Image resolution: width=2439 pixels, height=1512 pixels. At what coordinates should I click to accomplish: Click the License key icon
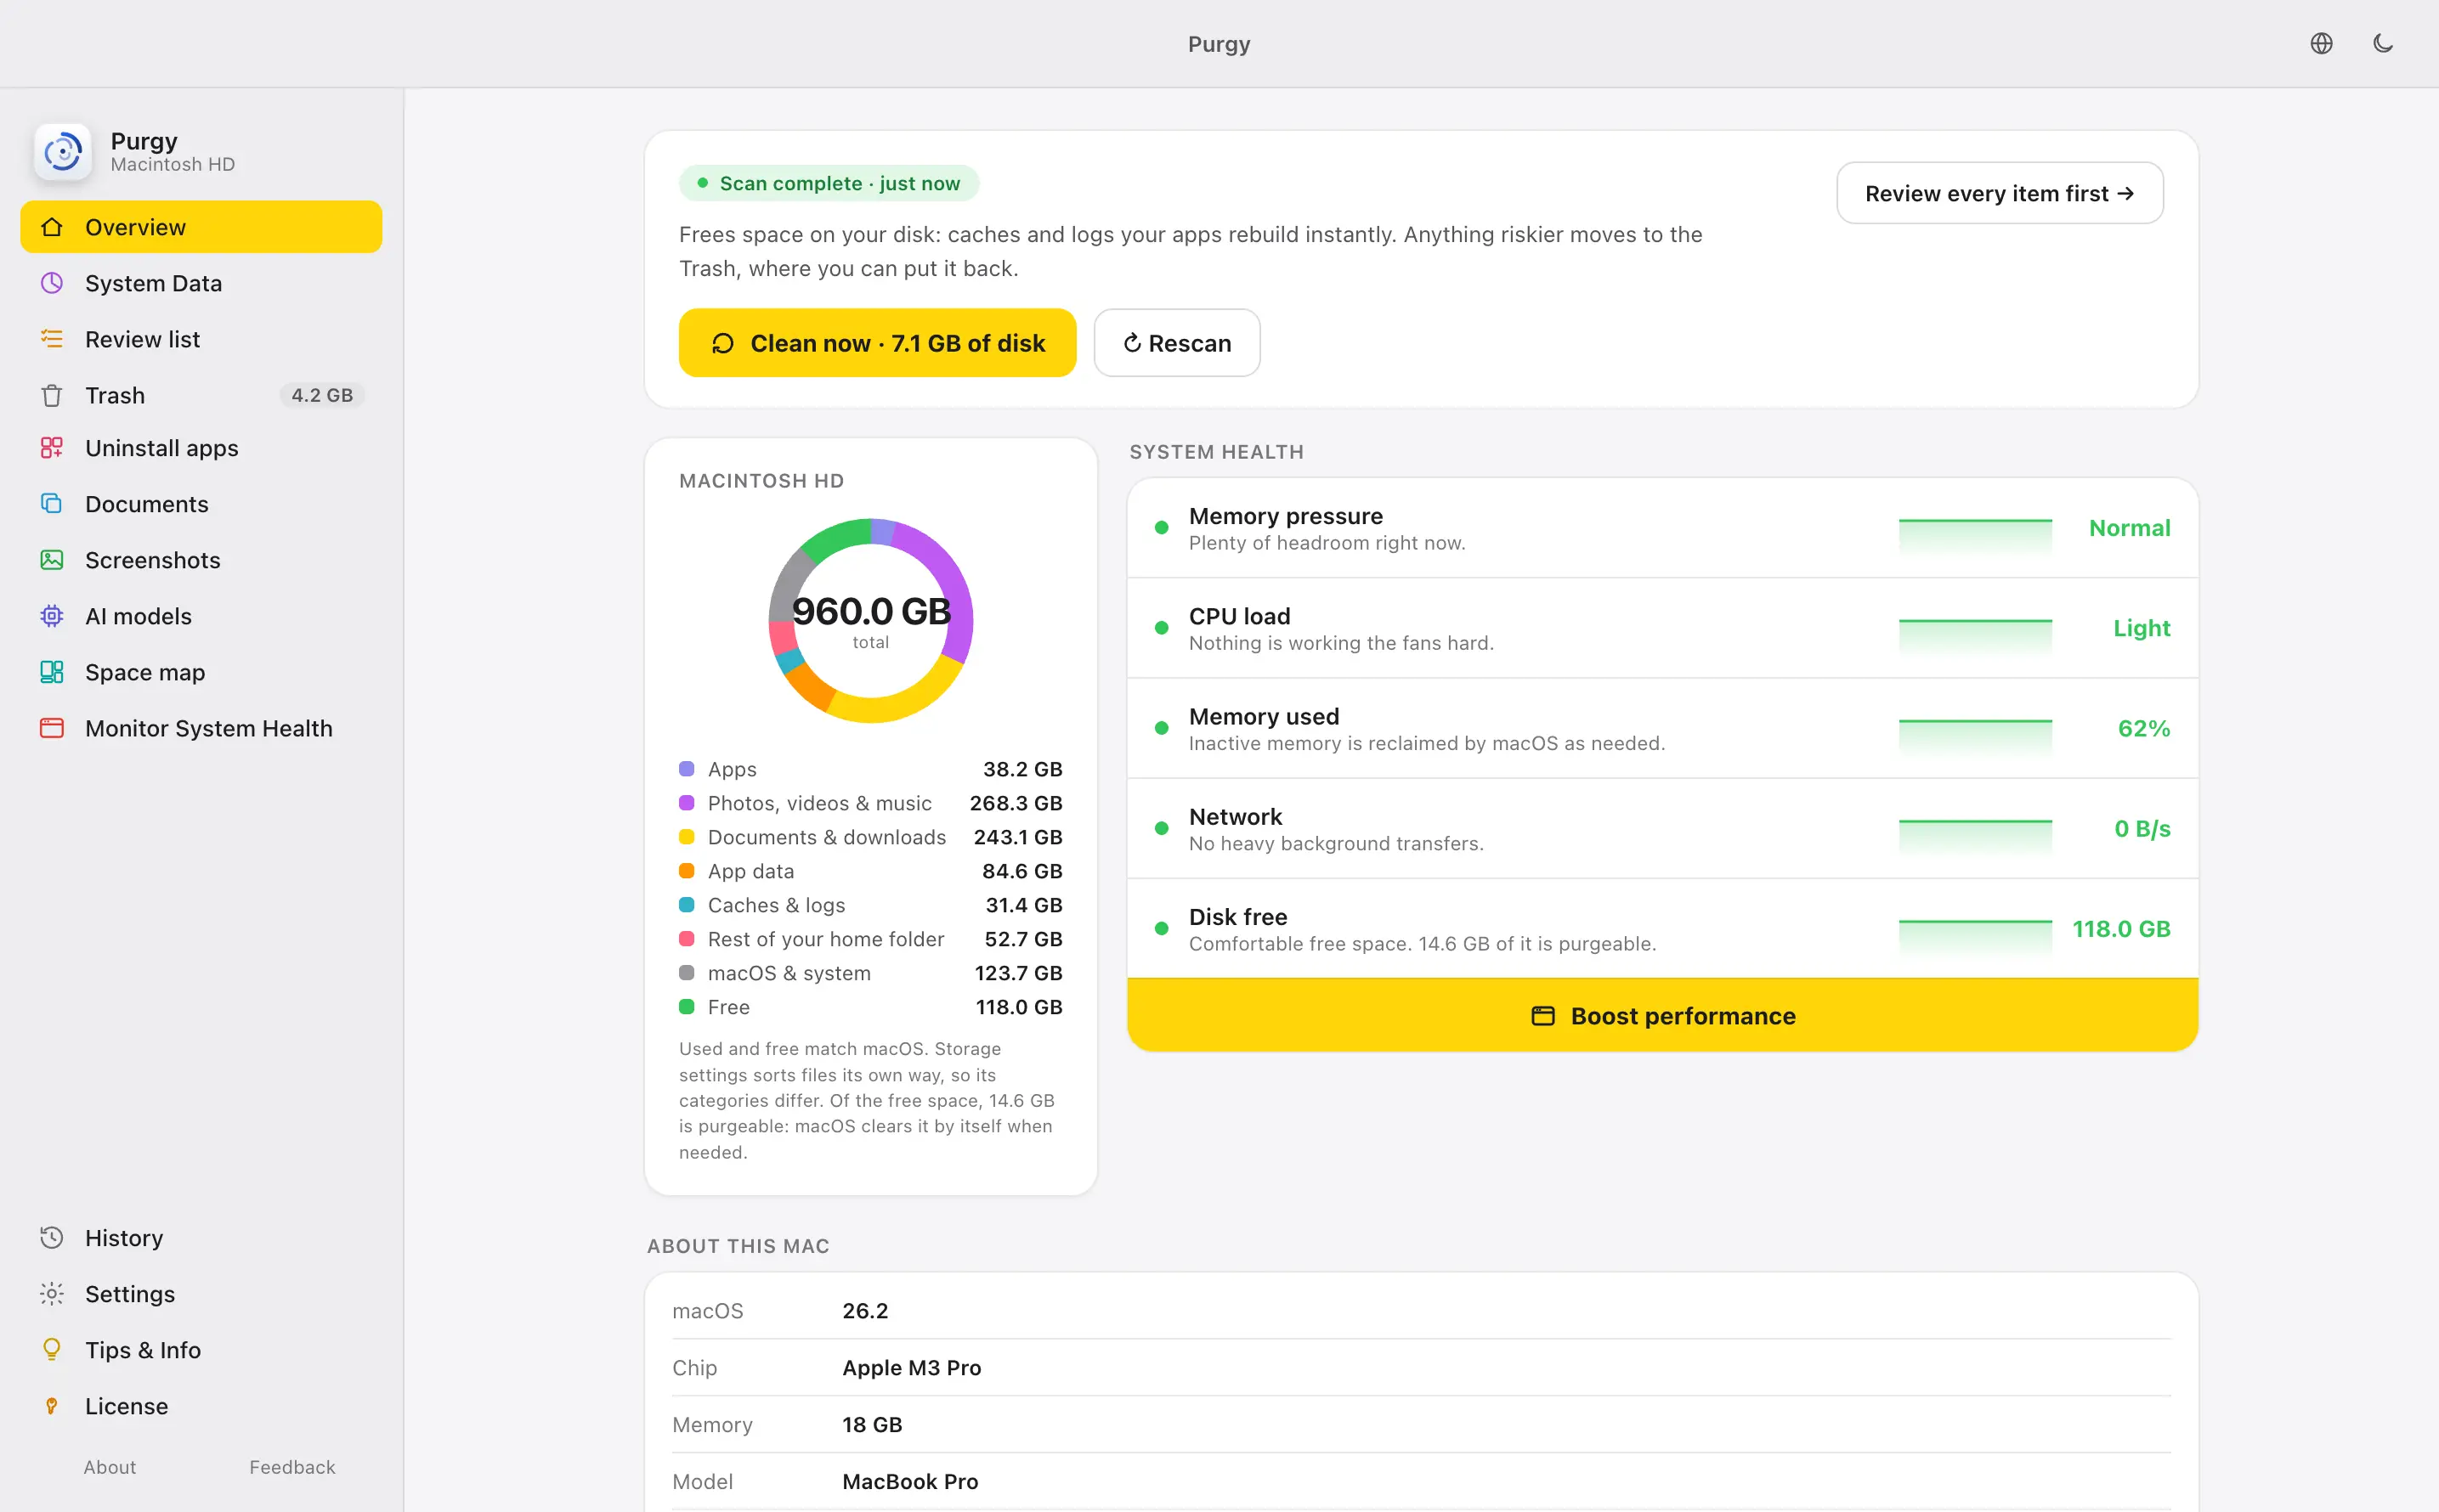click(52, 1405)
